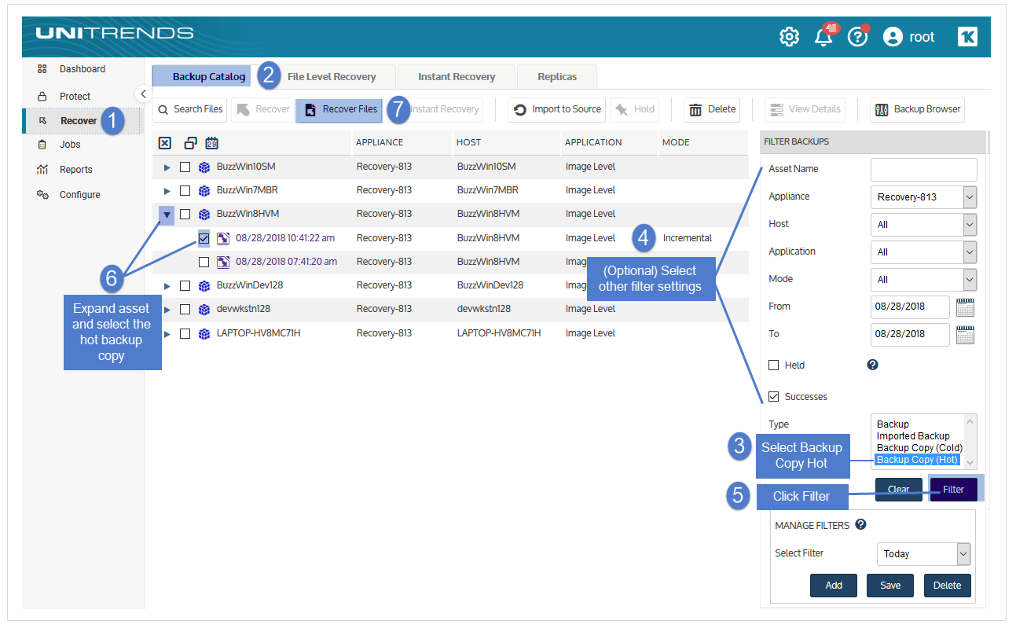Enable the Held filter checkbox

(x=773, y=365)
